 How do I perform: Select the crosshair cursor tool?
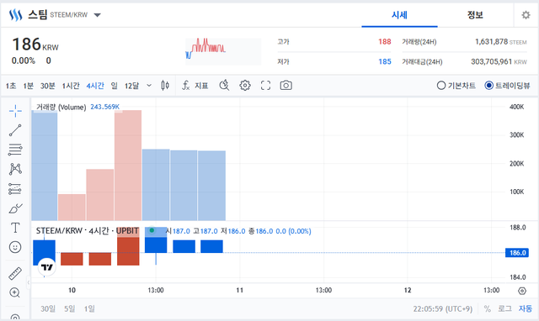point(15,111)
